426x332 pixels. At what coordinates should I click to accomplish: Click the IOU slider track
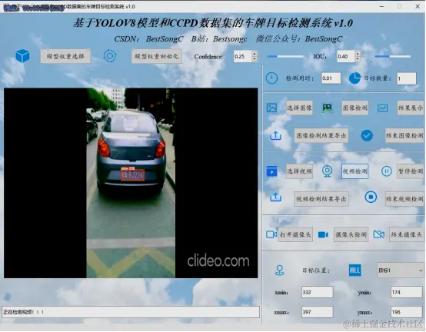pos(393,56)
